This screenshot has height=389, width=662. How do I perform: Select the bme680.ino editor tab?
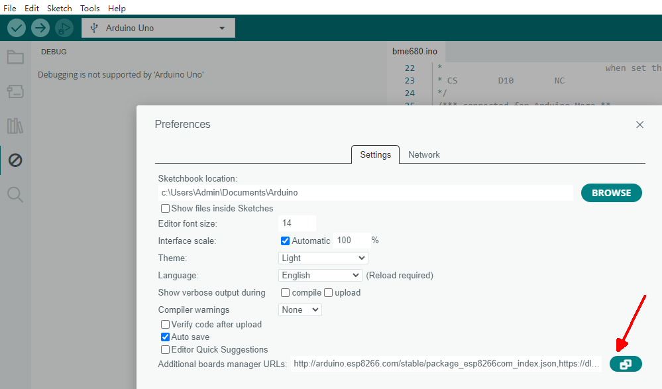[x=415, y=52]
